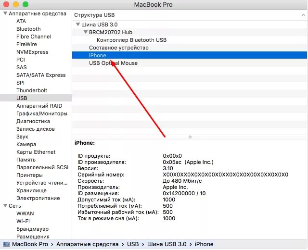
Task: Select USB Optical Mouse device row
Action: (190, 63)
